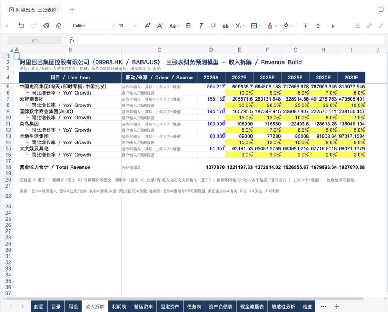Open the borders dropdown arrow
This screenshot has height=312, width=388.
[x=260, y=26]
